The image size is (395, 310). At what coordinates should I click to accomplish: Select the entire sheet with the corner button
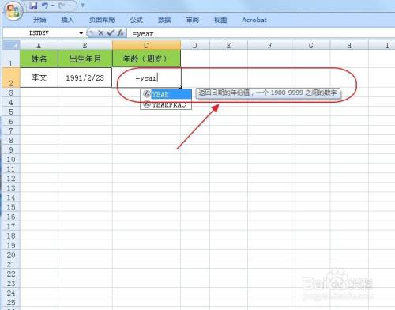click(11, 45)
